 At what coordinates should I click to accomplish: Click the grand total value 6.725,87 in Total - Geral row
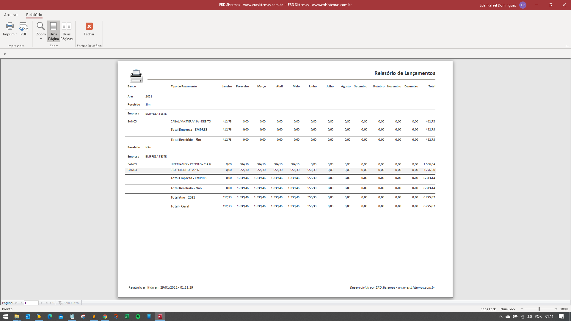point(429,206)
